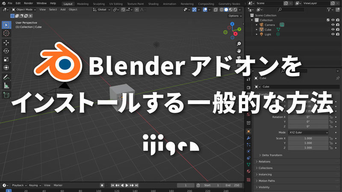This screenshot has width=342, height=192.
Task: Switch to rendered viewport shading
Action: [x=235, y=9]
